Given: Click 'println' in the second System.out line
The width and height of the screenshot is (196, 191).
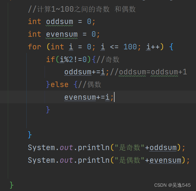Looking at the screenshot, I should [x=94, y=160].
